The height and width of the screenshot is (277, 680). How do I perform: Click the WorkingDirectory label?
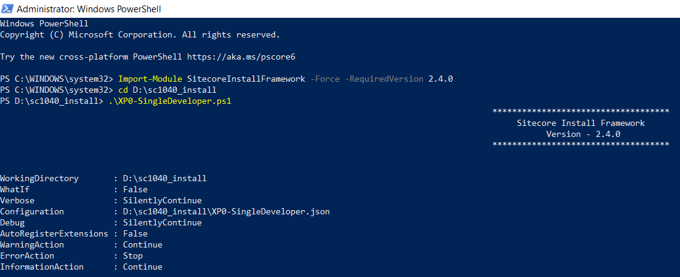pyautogui.click(x=39, y=178)
